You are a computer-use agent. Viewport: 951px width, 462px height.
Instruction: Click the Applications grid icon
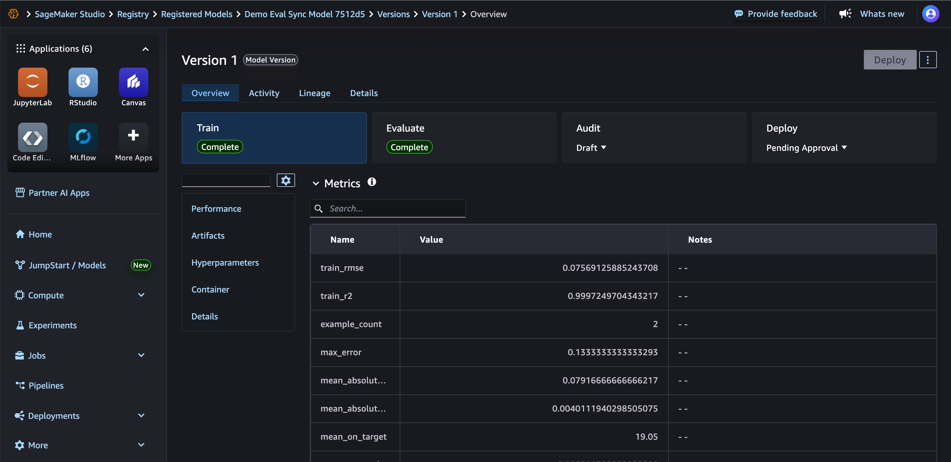tap(21, 48)
